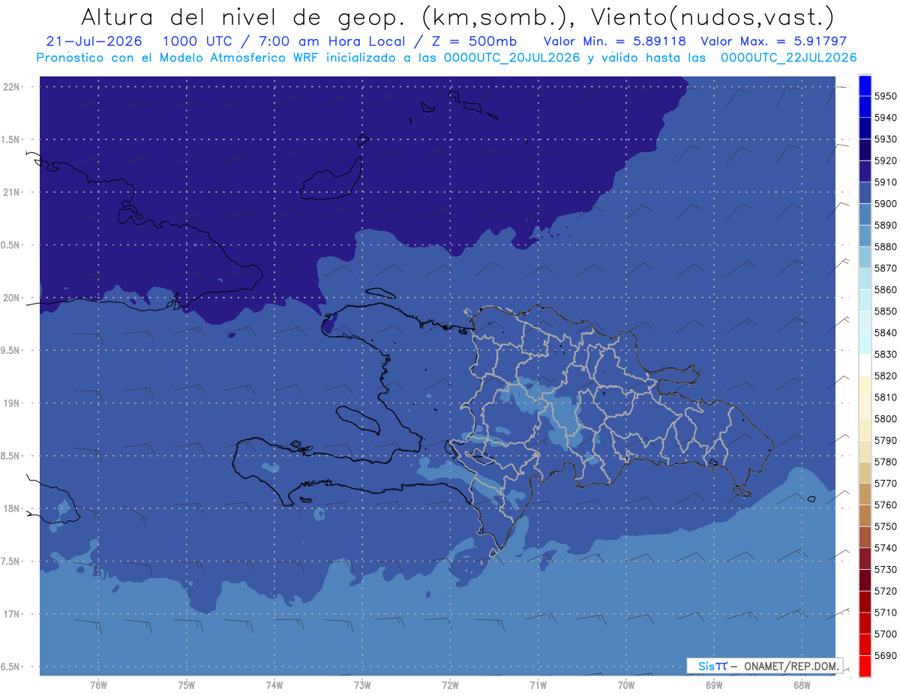
Task: Select the legend swatch between 5950 and 5940
Action: [x=865, y=107]
